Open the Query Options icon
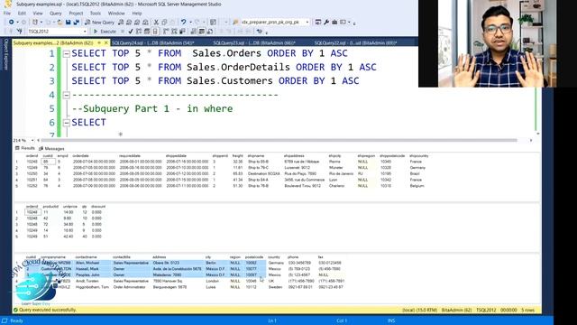The width and height of the screenshot is (577, 325). pyautogui.click(x=147, y=32)
